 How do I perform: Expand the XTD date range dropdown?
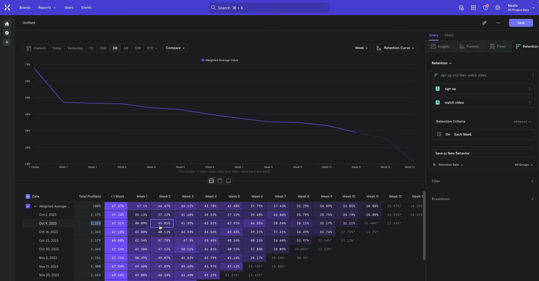pos(152,48)
